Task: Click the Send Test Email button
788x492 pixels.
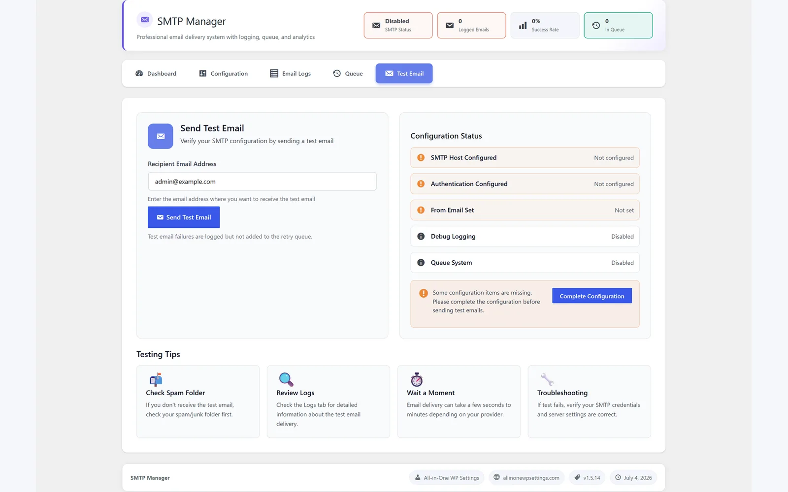Action: point(184,217)
